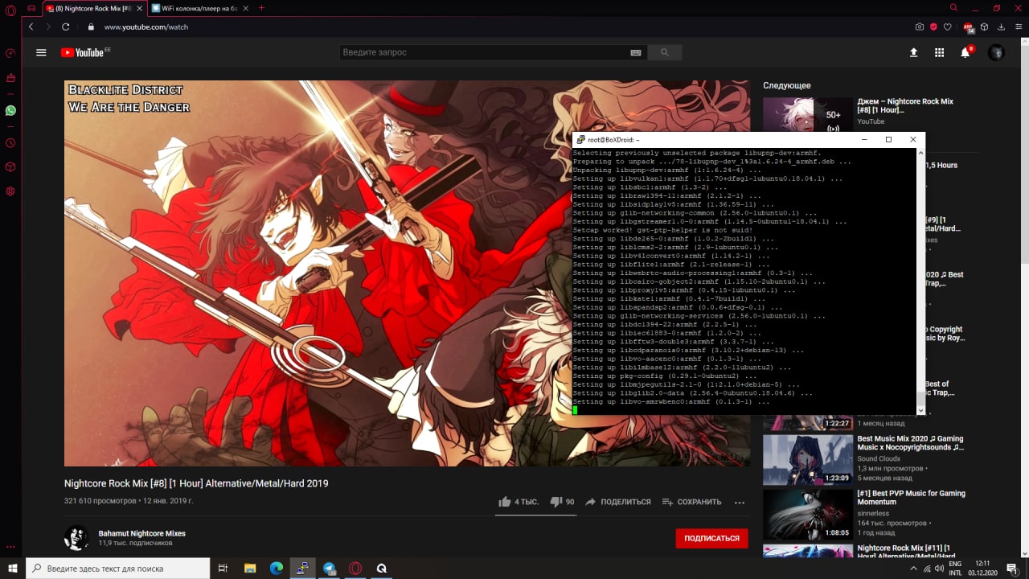Viewport: 1029px width, 579px height.
Task: Reload the YouTube page
Action: (66, 27)
